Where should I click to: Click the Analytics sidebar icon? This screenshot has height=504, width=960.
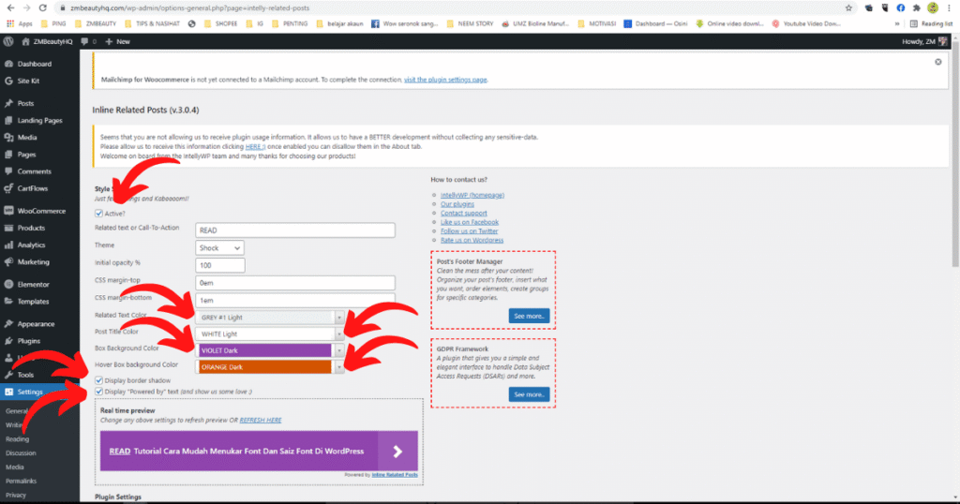pos(8,245)
